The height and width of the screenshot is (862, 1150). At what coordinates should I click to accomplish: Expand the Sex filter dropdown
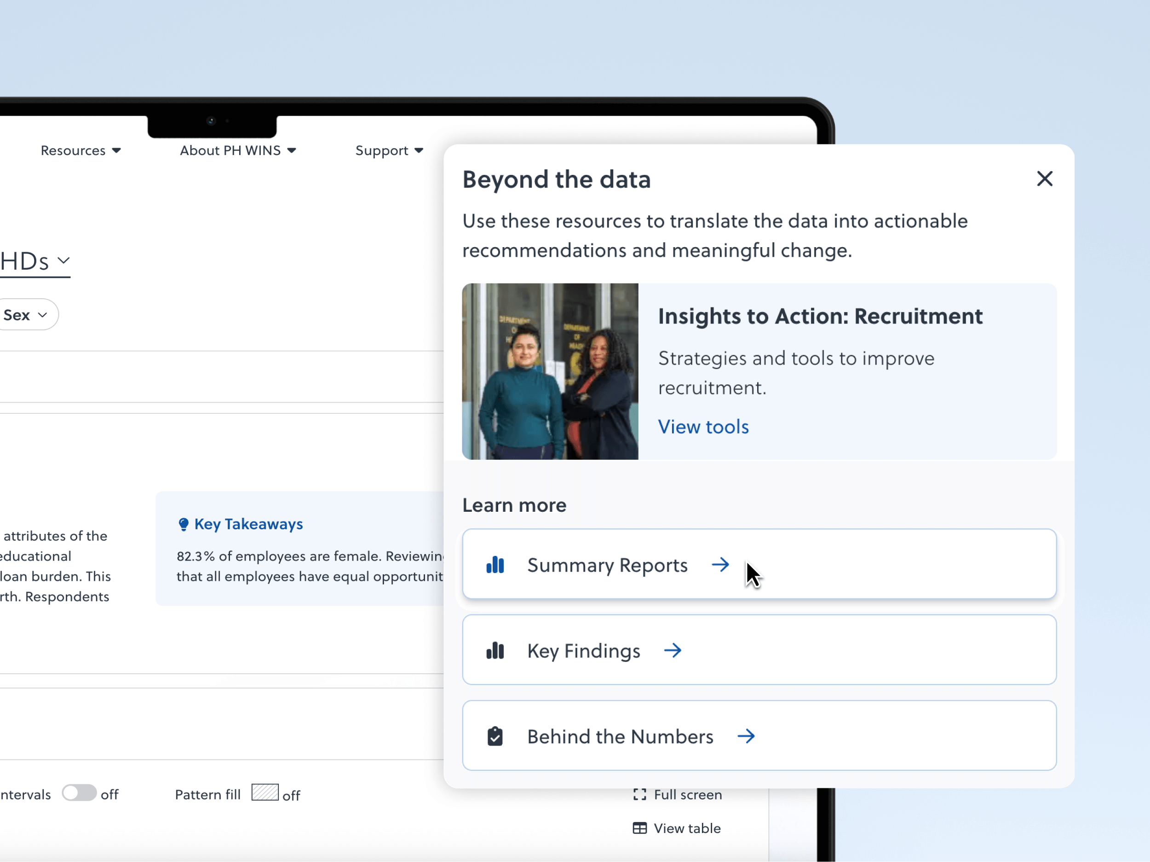coord(26,315)
